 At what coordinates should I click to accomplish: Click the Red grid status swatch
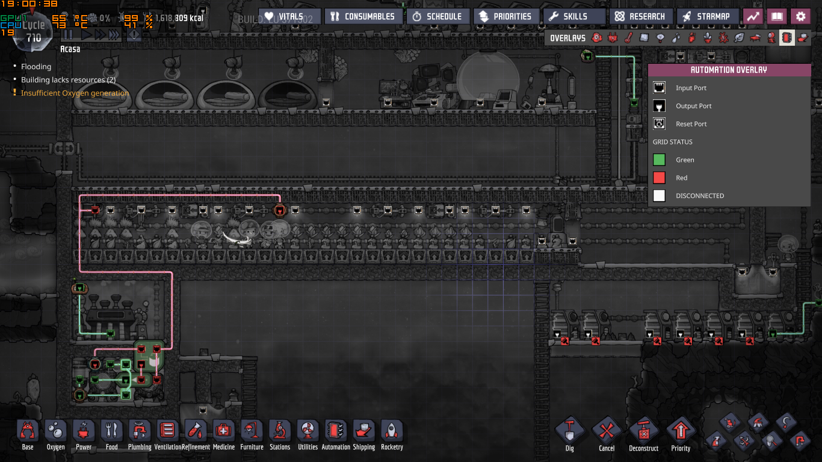pyautogui.click(x=660, y=178)
